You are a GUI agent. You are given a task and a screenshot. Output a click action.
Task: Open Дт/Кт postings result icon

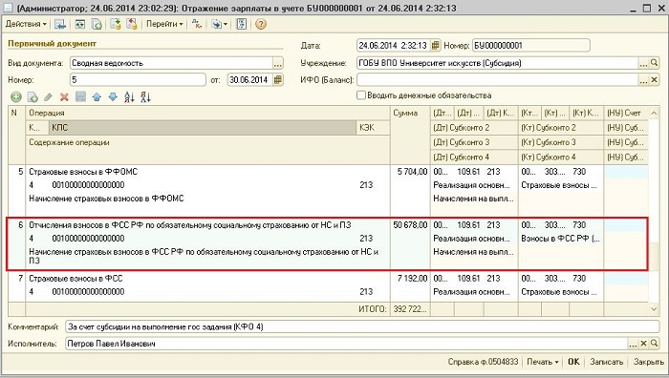(x=197, y=24)
